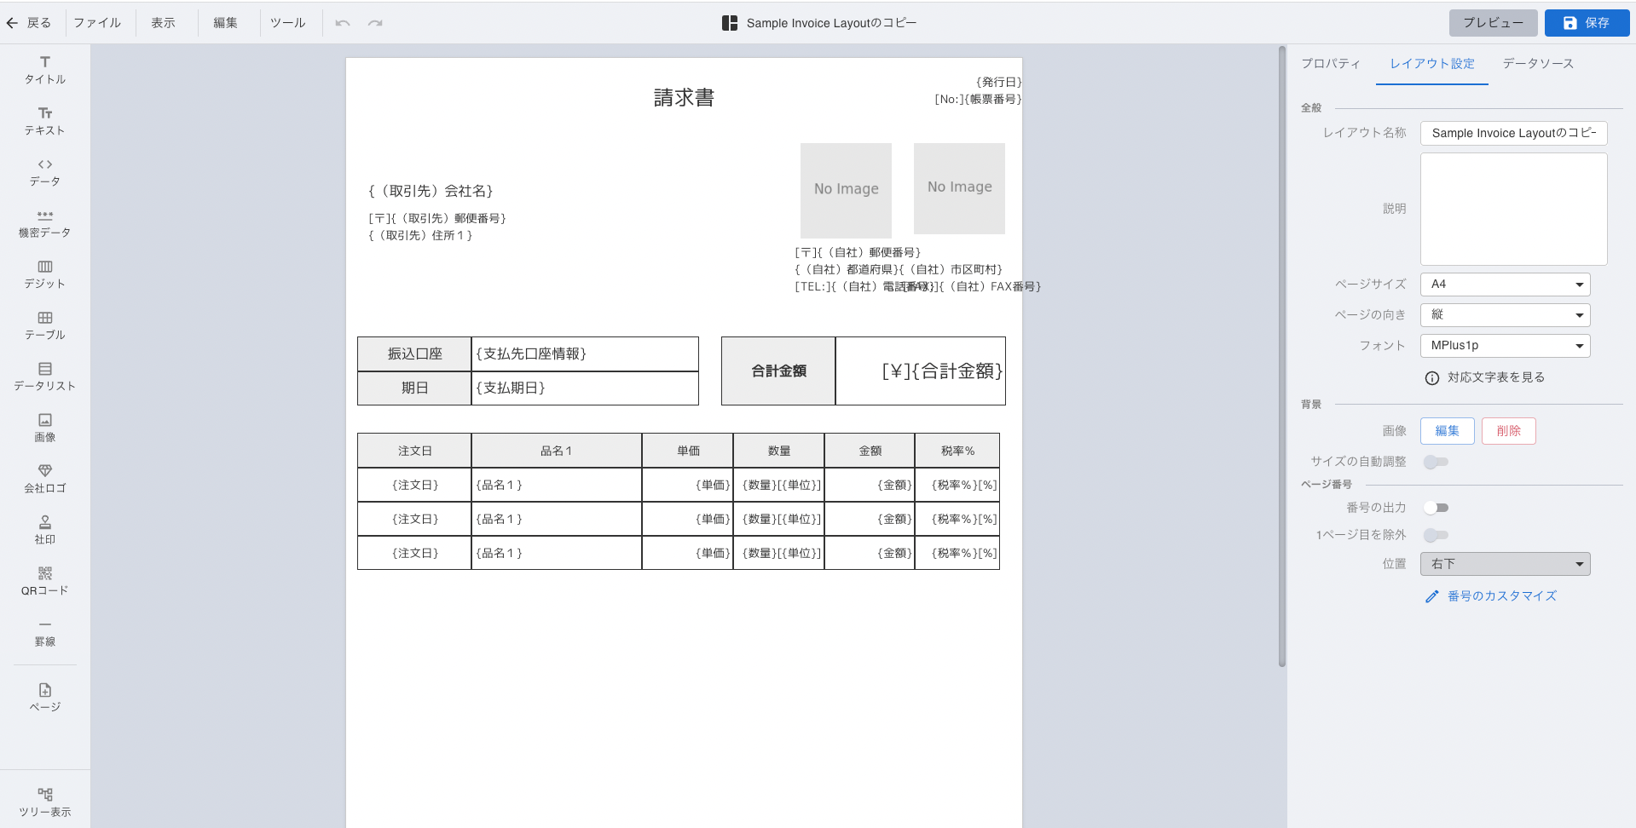Insert a テーブル (table) element

tap(45, 325)
